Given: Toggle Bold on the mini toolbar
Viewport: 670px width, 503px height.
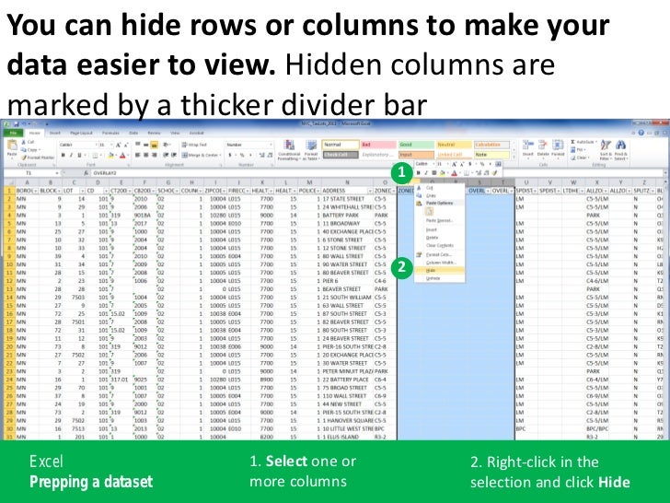Looking at the screenshot, I should click(x=419, y=173).
